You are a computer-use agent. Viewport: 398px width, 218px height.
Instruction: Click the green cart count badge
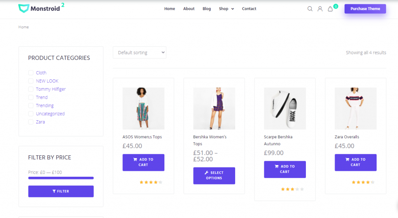335,6
